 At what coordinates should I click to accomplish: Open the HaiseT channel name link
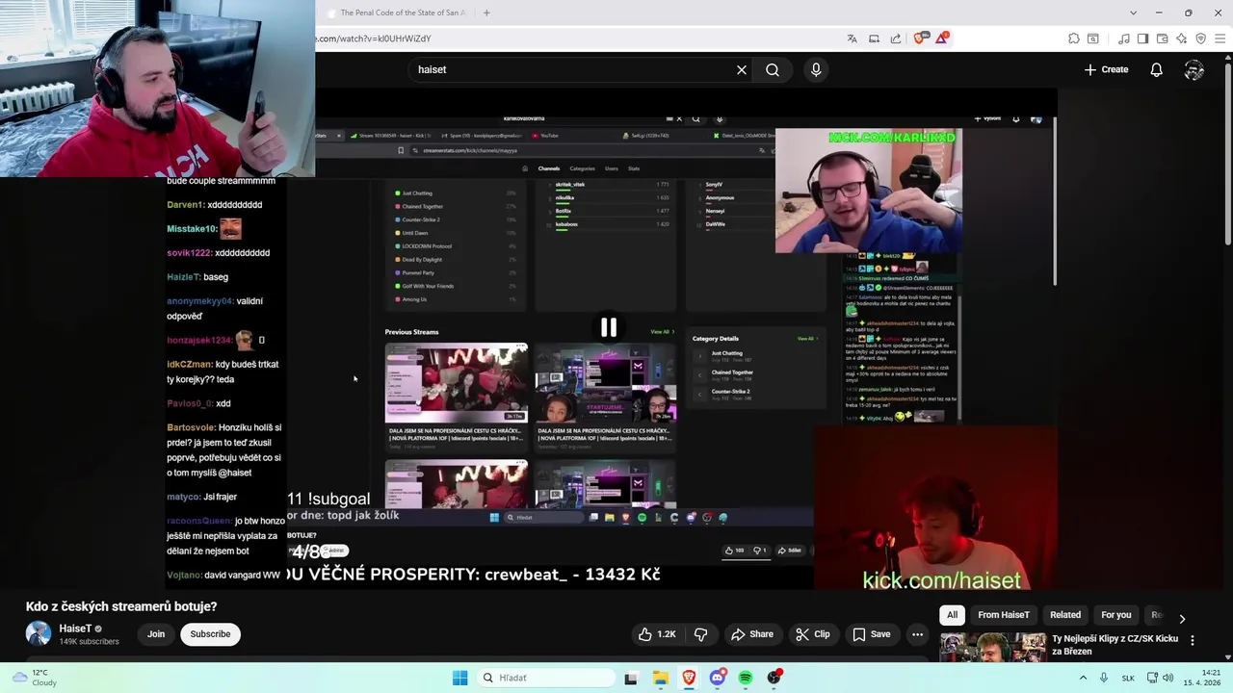click(x=75, y=629)
